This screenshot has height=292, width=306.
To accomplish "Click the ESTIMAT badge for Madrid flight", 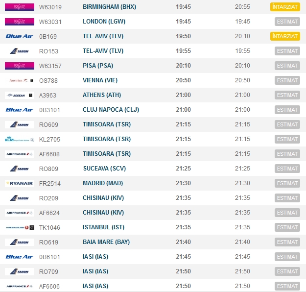I will 287,183.
